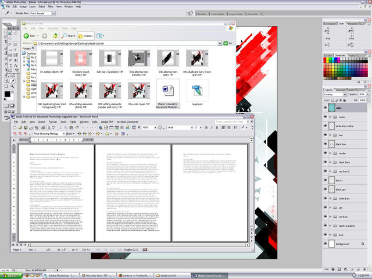The width and height of the screenshot is (372, 279).
Task: Click the Underline icon in Word toolbar
Action: [x=217, y=128]
